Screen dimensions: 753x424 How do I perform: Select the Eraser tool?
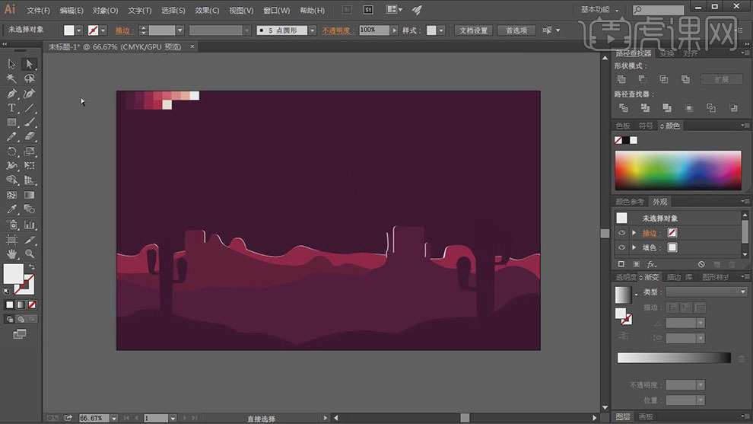[30, 137]
